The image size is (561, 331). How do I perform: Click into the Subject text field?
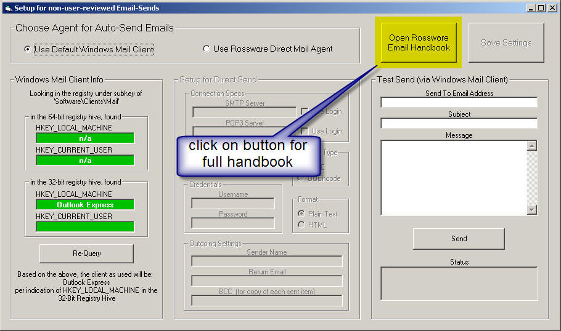(459, 124)
